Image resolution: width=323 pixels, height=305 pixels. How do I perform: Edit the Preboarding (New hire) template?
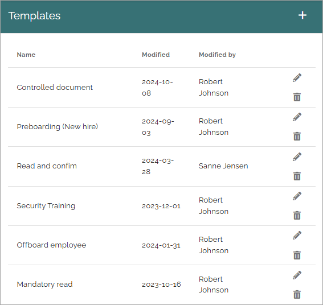[x=297, y=117]
